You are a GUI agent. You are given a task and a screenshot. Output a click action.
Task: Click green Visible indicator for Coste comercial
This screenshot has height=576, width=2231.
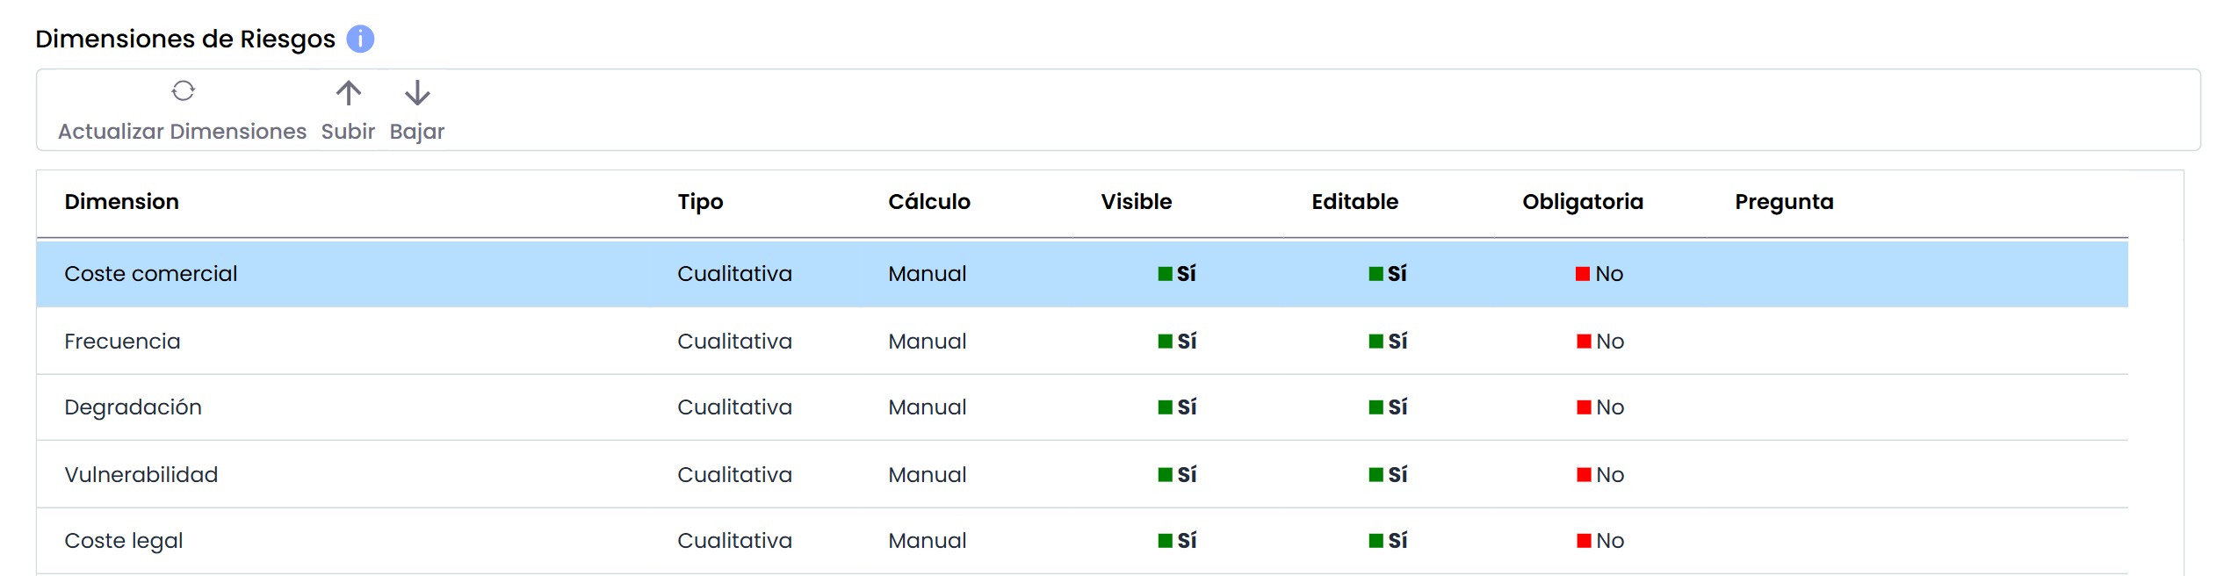[1165, 274]
